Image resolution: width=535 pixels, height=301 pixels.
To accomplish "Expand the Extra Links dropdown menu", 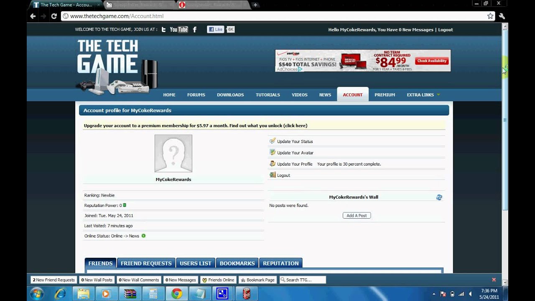I will click(423, 95).
